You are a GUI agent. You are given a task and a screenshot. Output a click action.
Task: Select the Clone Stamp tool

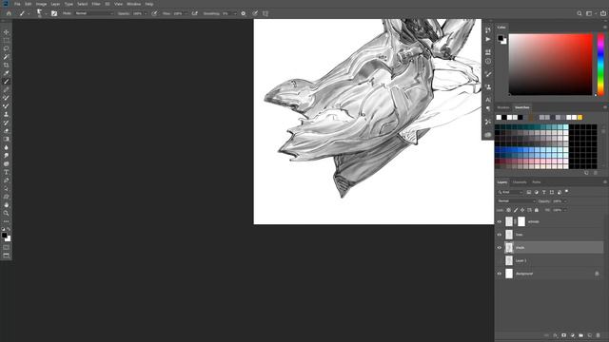pyautogui.click(x=7, y=114)
